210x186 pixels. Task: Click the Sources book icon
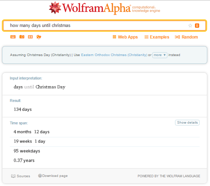[x=13, y=176]
